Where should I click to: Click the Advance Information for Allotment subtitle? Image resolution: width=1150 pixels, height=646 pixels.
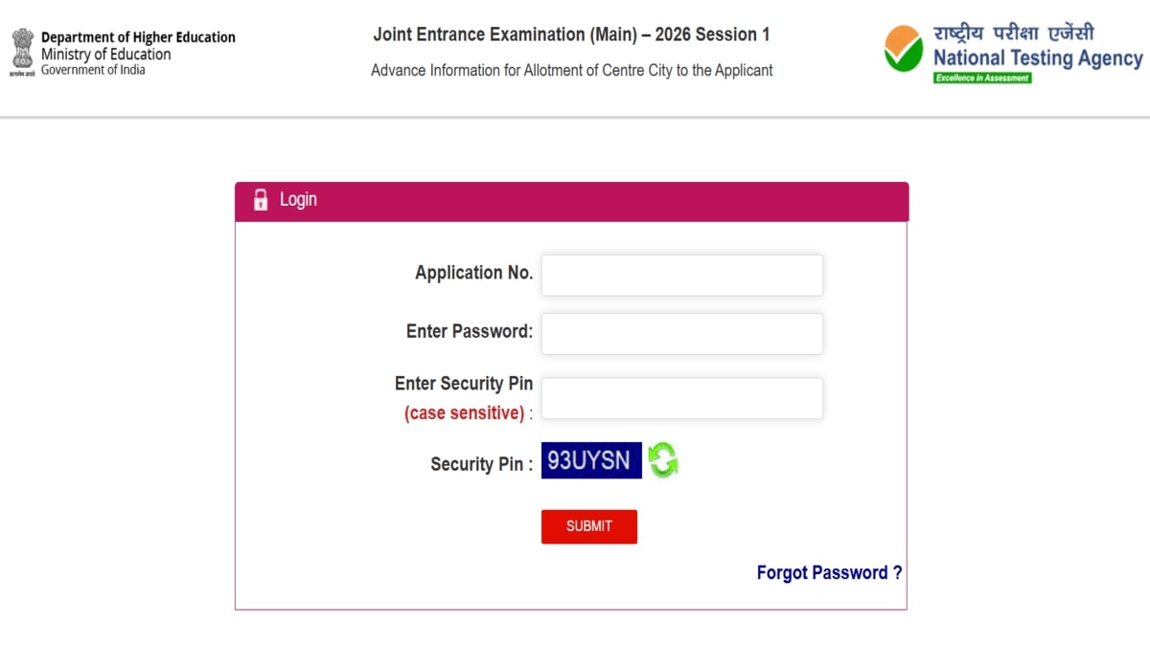[571, 70]
